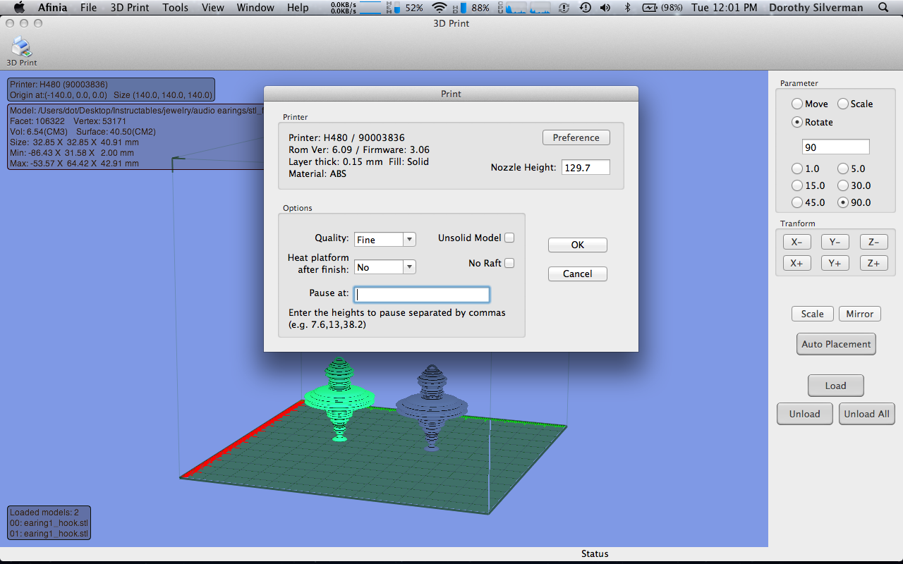Open the Quality dropdown

(x=384, y=240)
